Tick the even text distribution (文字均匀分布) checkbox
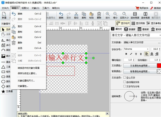 coord(124,86)
